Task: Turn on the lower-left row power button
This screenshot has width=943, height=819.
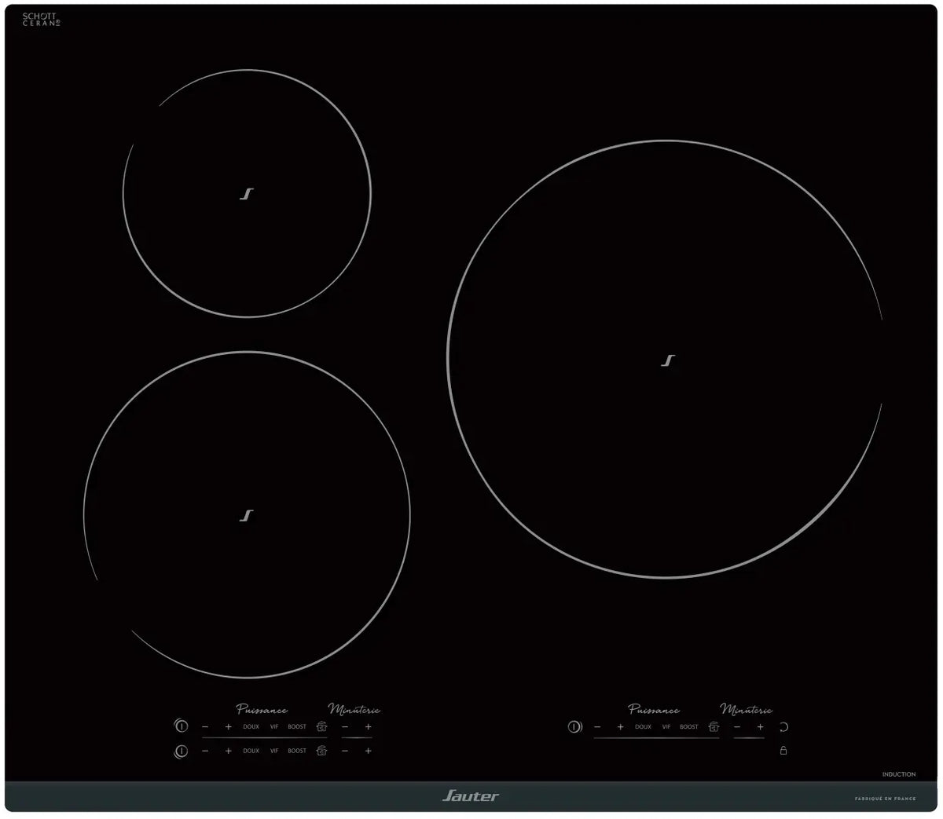Action: [181, 751]
